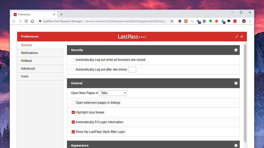The image size is (264, 148).
Task: Show info for the General section
Action: (x=236, y=83)
